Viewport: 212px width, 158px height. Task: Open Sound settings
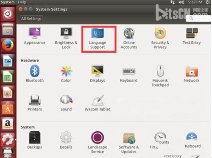click(66, 103)
